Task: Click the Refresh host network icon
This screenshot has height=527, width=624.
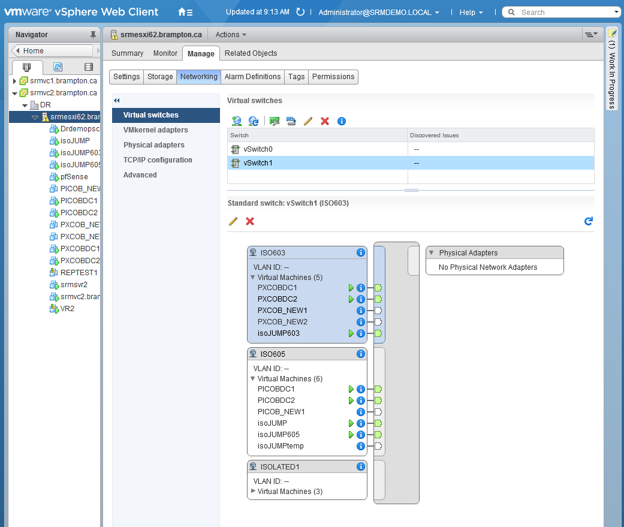Action: point(253,121)
